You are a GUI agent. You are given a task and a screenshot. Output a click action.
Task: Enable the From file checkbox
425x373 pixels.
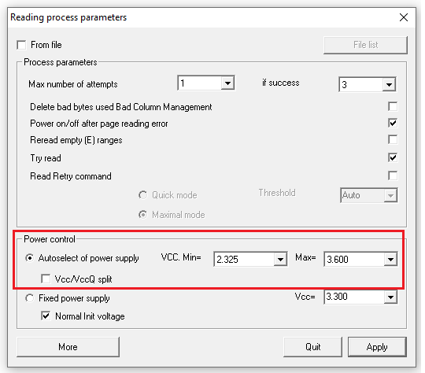pos(21,45)
